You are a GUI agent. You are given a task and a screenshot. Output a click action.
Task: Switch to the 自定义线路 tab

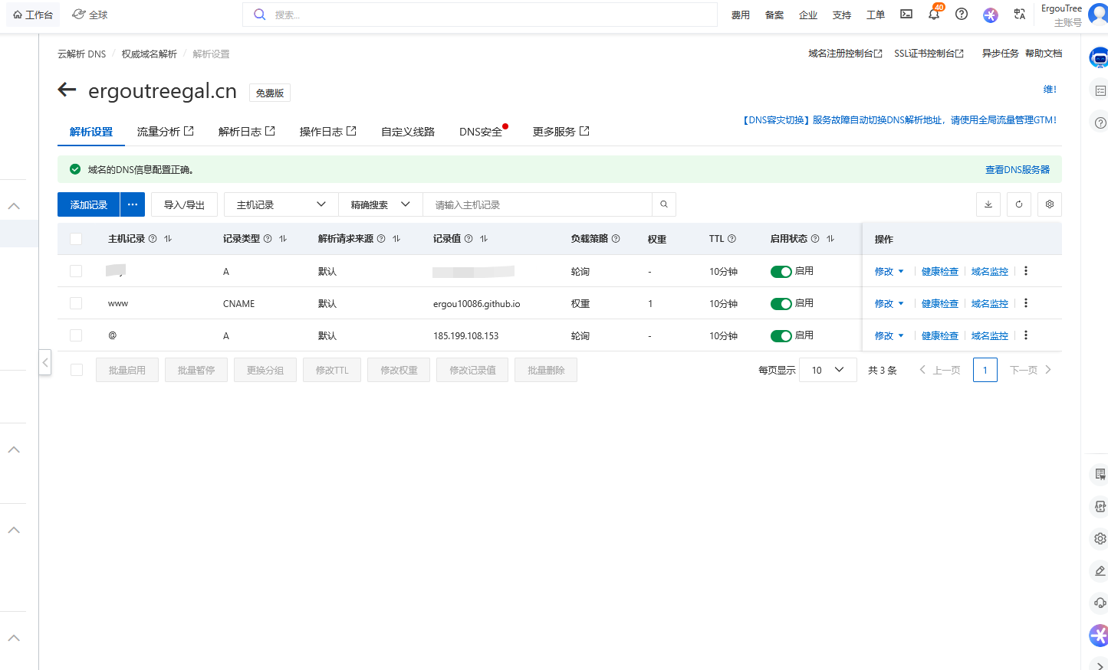pos(408,132)
